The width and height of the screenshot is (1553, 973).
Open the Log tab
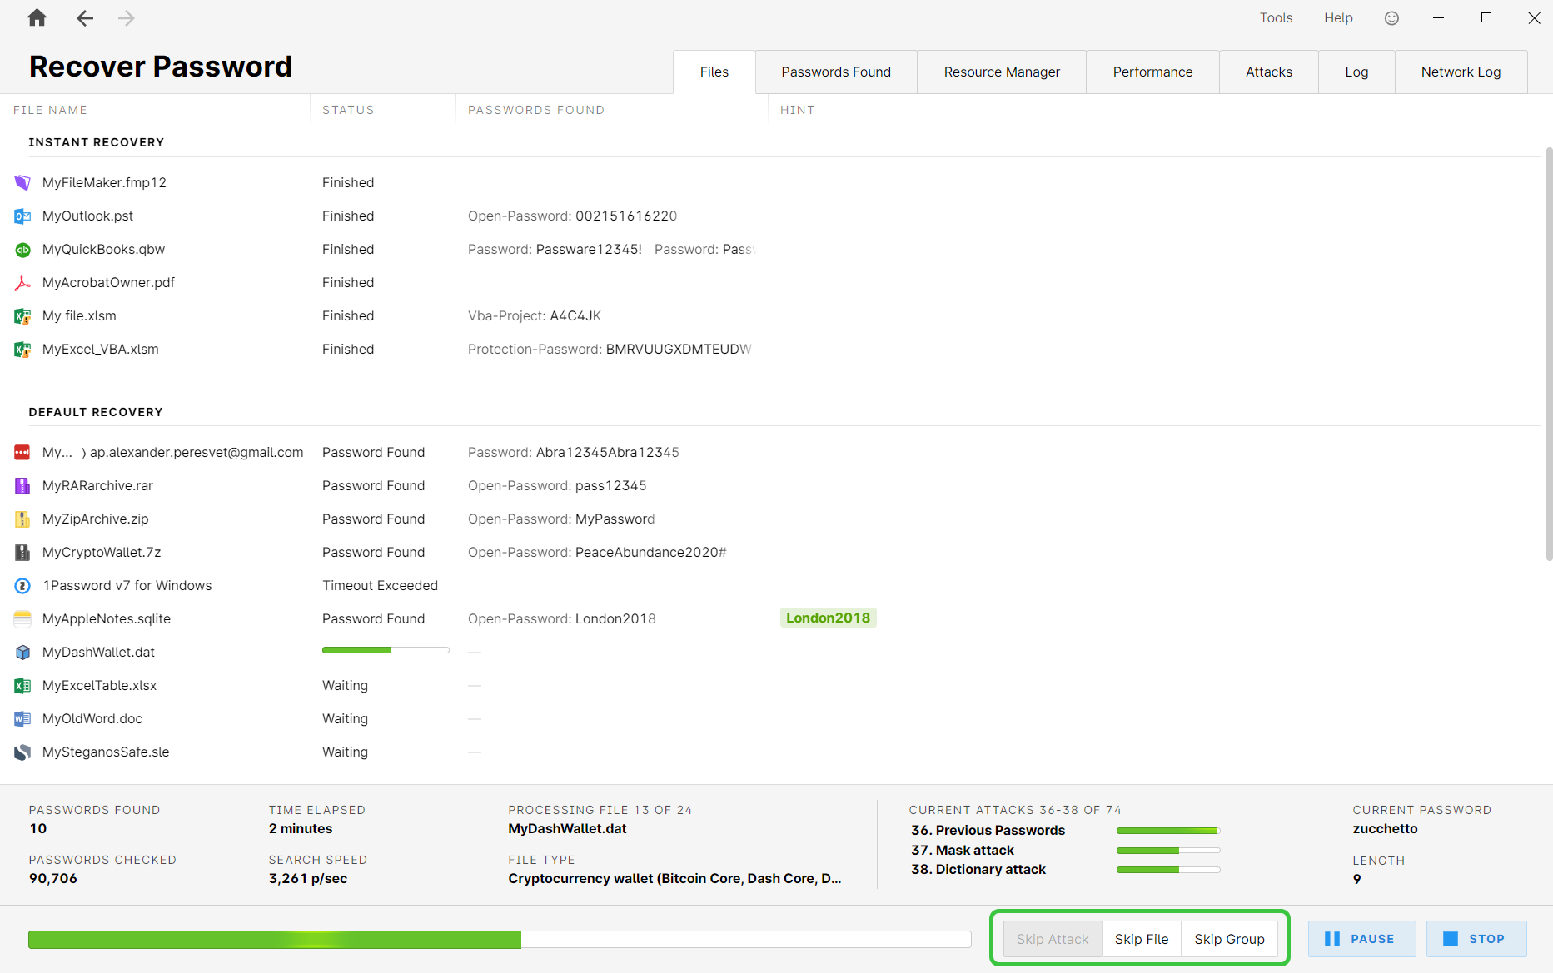pyautogui.click(x=1356, y=72)
